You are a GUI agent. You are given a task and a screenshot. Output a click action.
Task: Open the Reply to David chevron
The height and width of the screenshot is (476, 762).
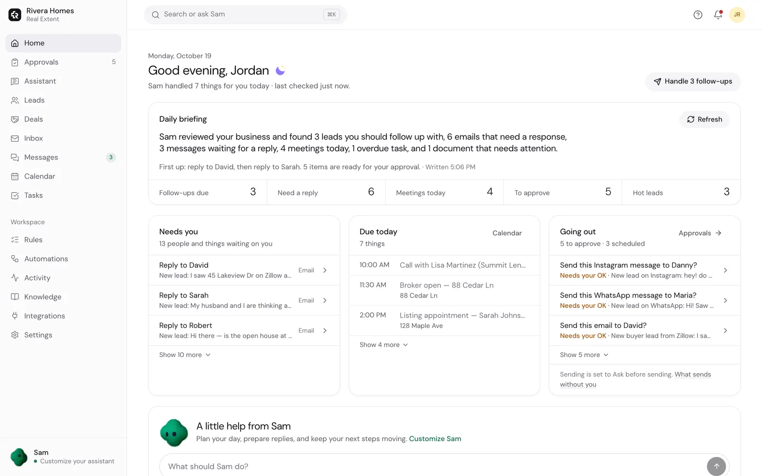pyautogui.click(x=325, y=270)
